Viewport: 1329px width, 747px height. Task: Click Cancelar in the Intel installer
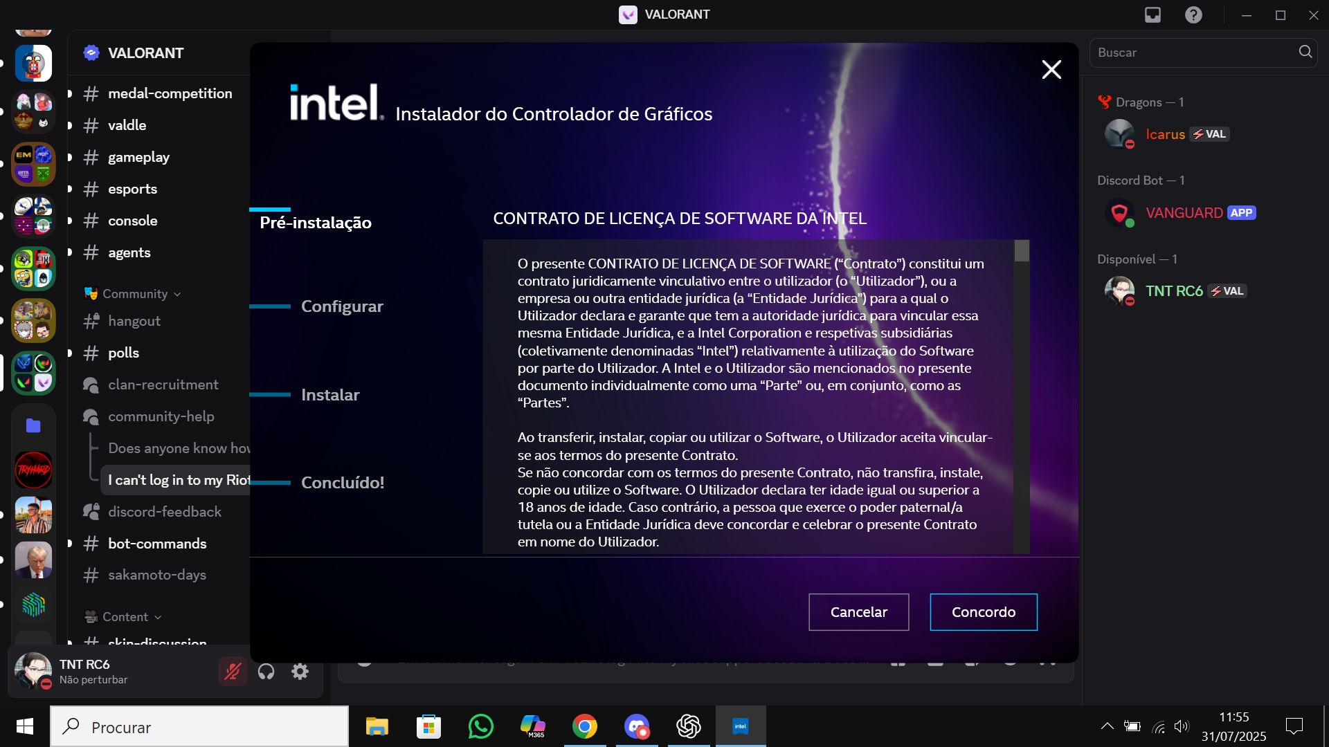[858, 612]
